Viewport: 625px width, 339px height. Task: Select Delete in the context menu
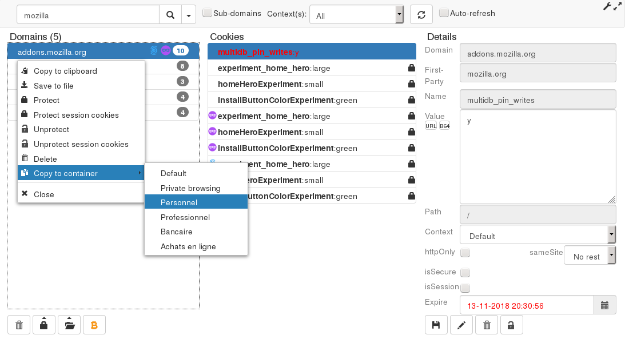click(x=81, y=159)
